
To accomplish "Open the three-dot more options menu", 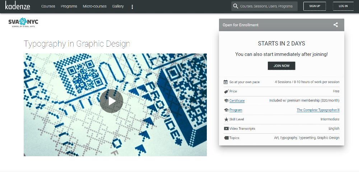I will point(132,7).
